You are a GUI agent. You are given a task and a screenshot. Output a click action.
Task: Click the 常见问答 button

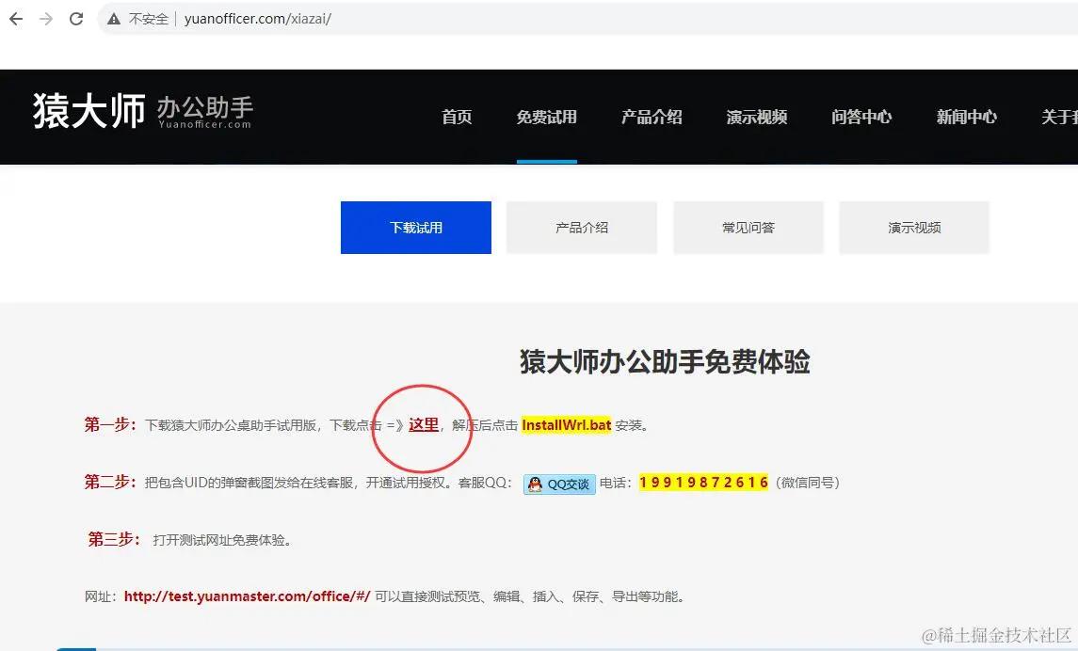pyautogui.click(x=748, y=227)
